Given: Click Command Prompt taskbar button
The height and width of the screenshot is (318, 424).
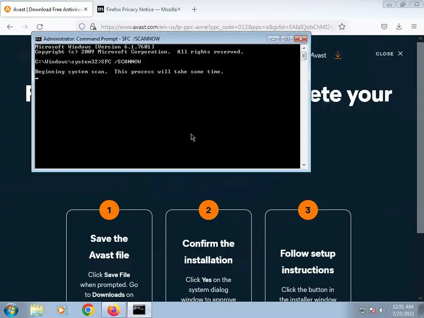Looking at the screenshot, I should tap(139, 310).
